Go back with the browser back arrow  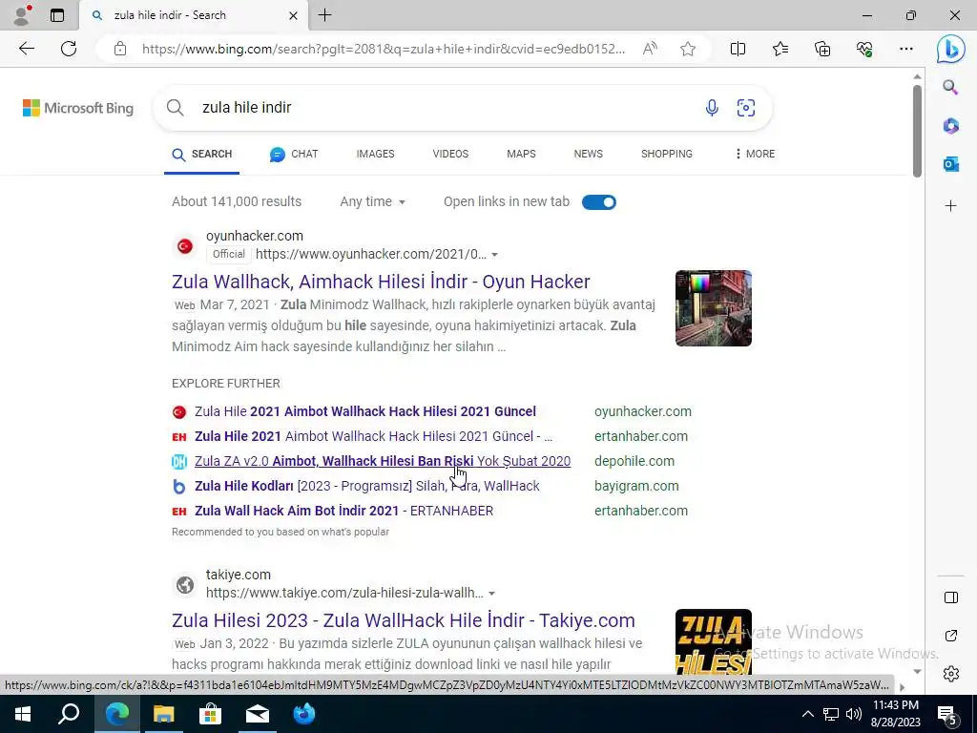pyautogui.click(x=26, y=49)
